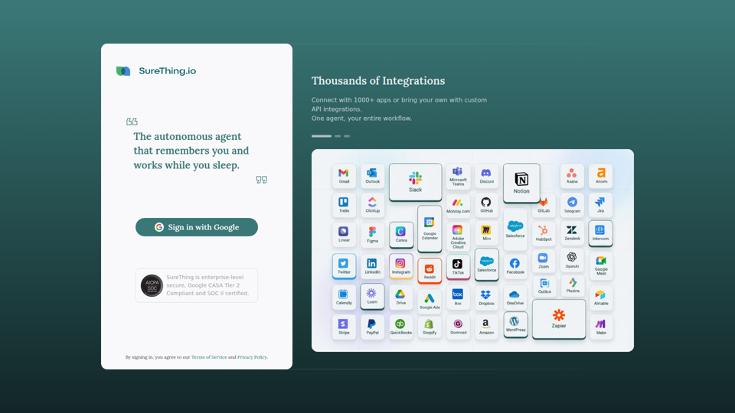
Task: Click the WordPress integration icon
Action: pos(515,324)
